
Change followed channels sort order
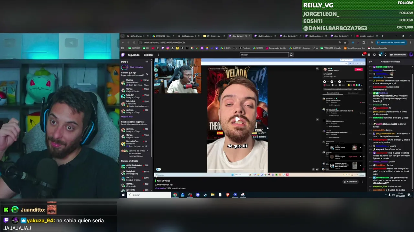click(147, 74)
